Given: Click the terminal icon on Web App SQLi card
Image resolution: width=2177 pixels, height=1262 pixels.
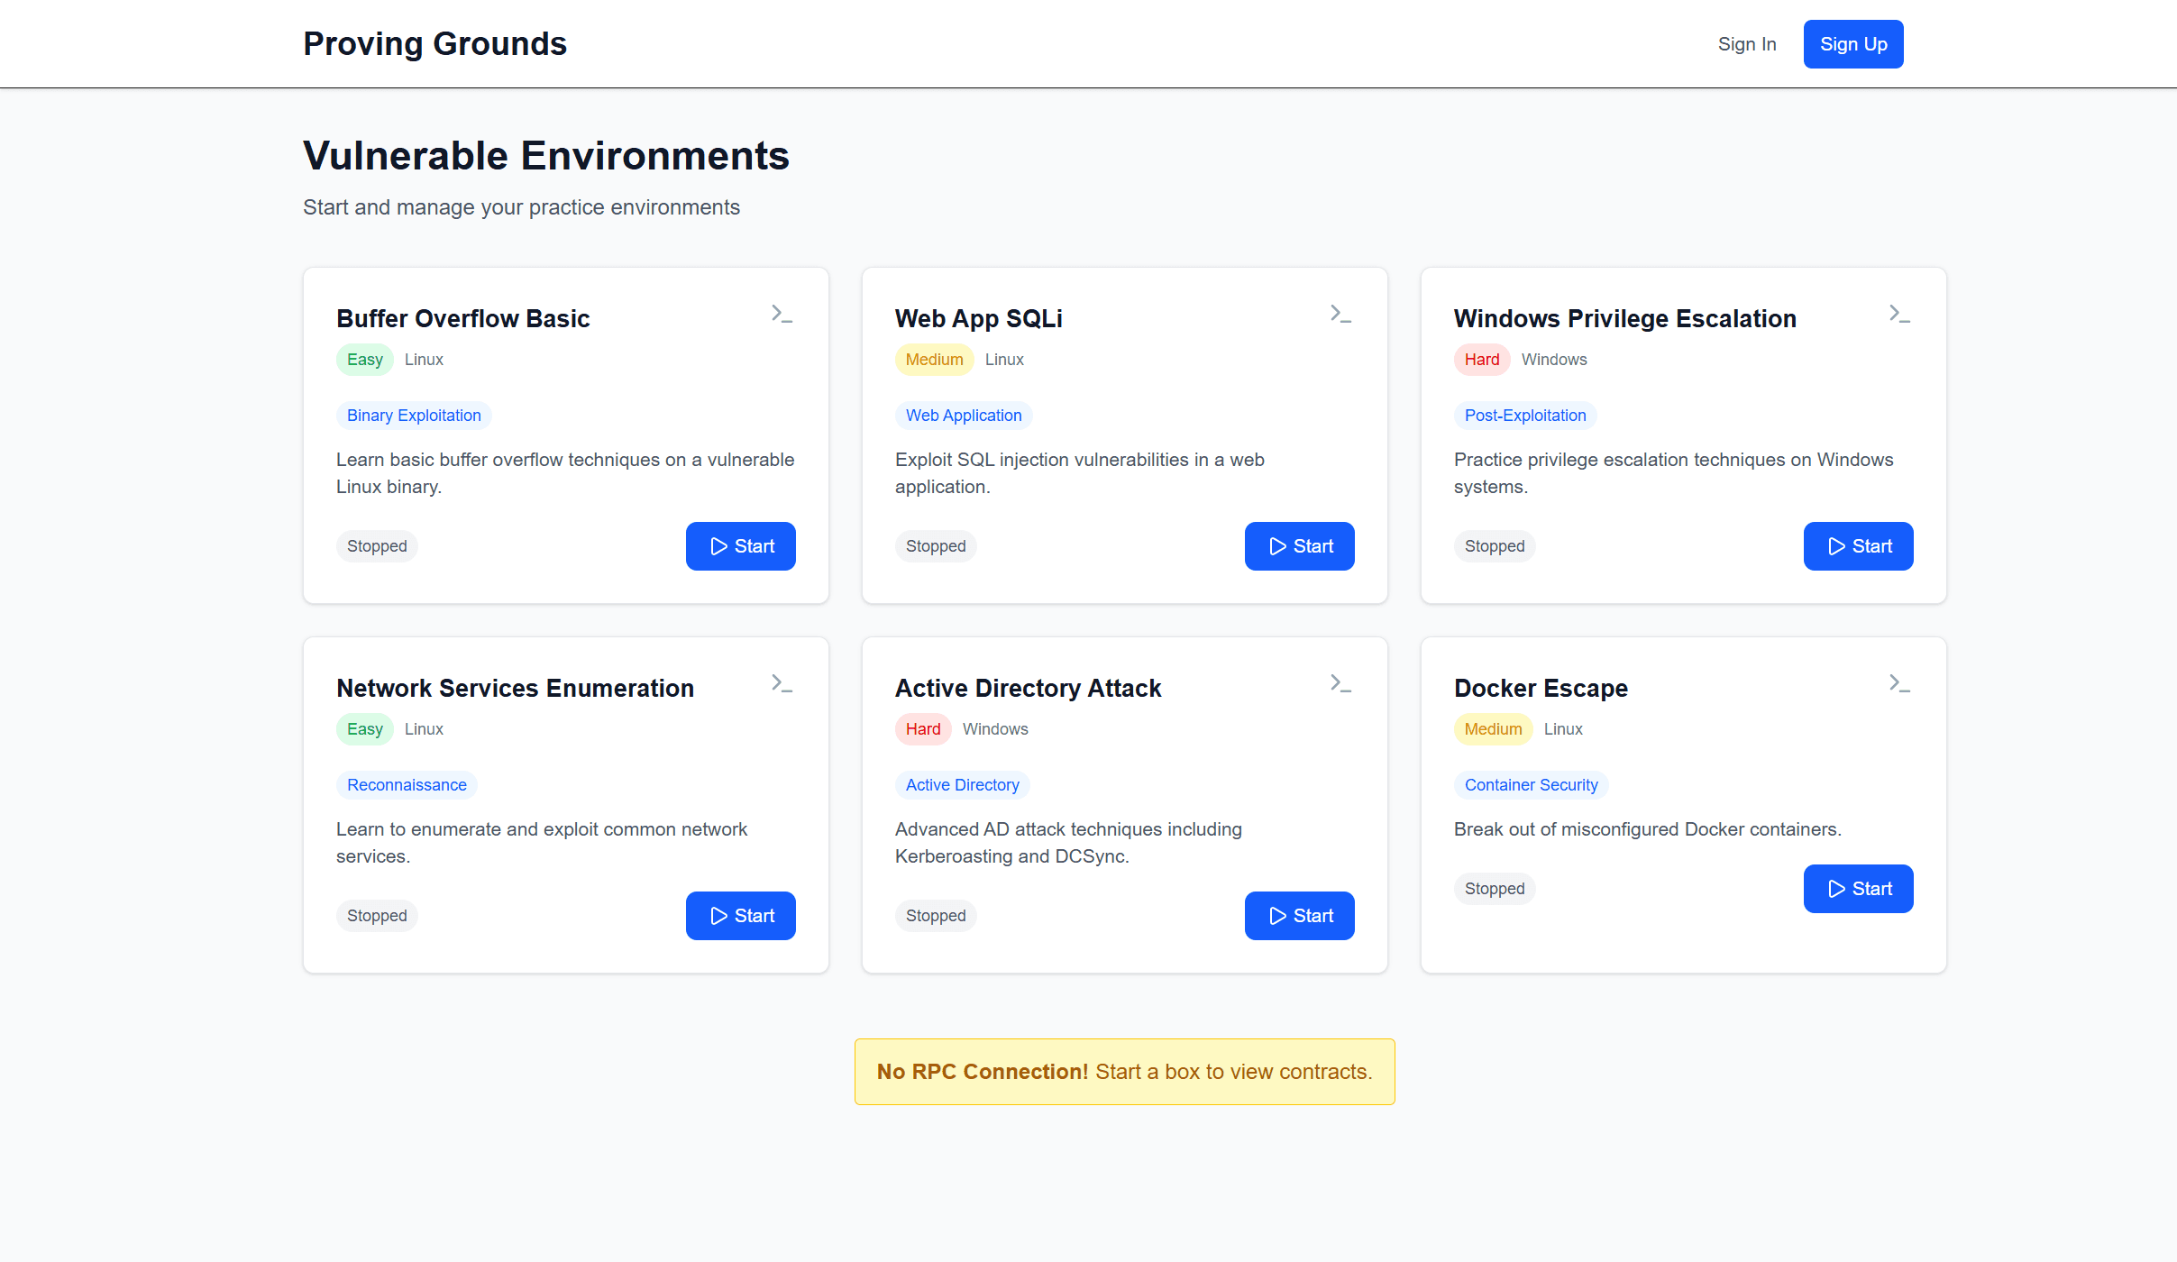Looking at the screenshot, I should point(1341,314).
